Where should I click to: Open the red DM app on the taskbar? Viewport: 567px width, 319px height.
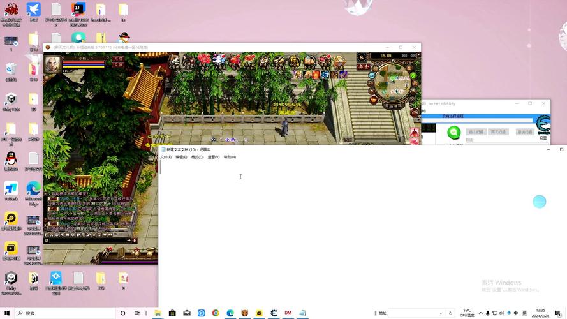tap(288, 313)
